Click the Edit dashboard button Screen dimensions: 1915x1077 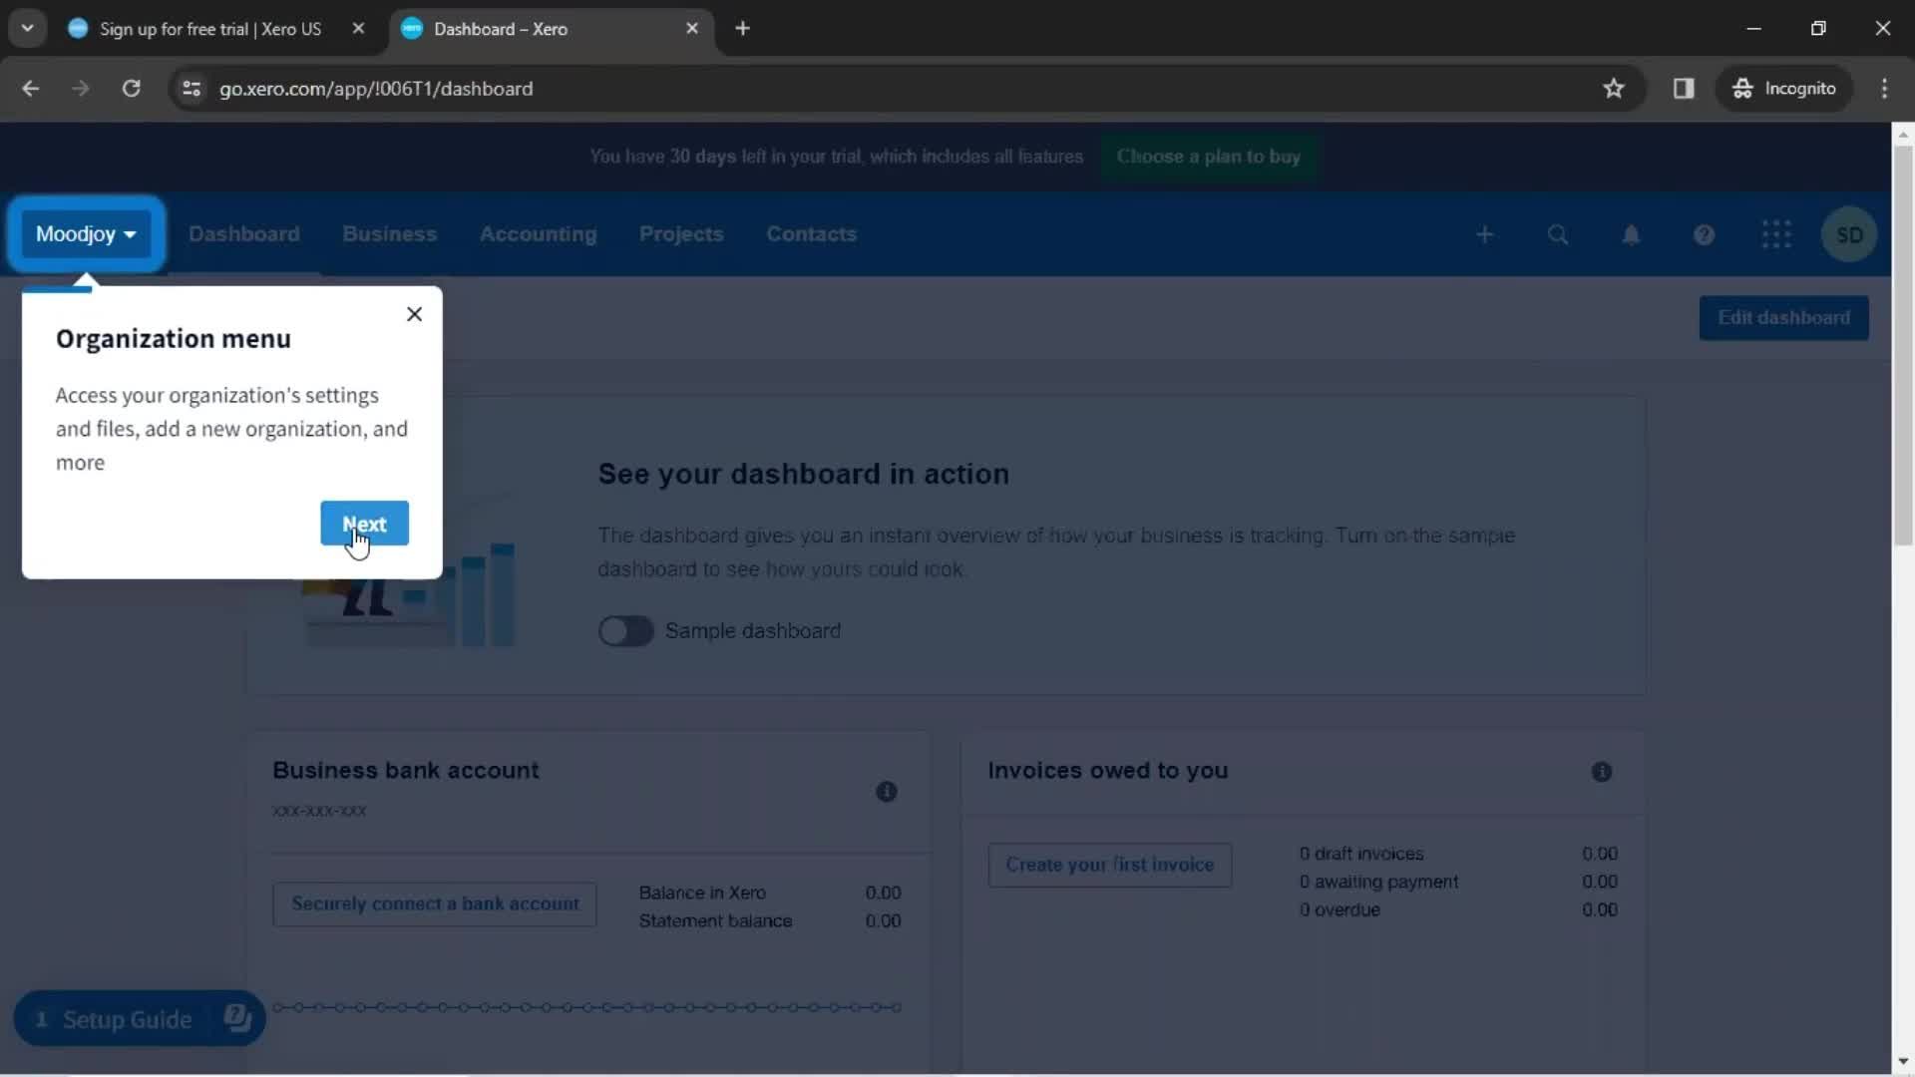[x=1783, y=318]
